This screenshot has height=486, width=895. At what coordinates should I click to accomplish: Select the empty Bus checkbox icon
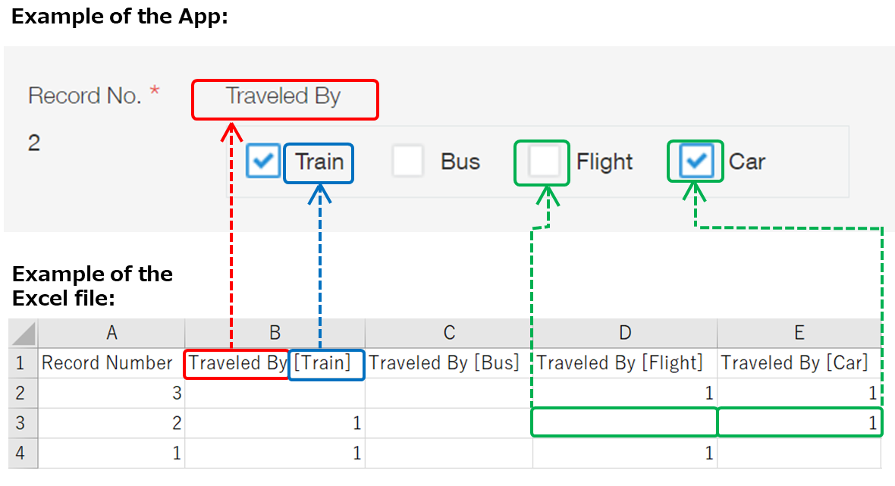pyautogui.click(x=408, y=161)
